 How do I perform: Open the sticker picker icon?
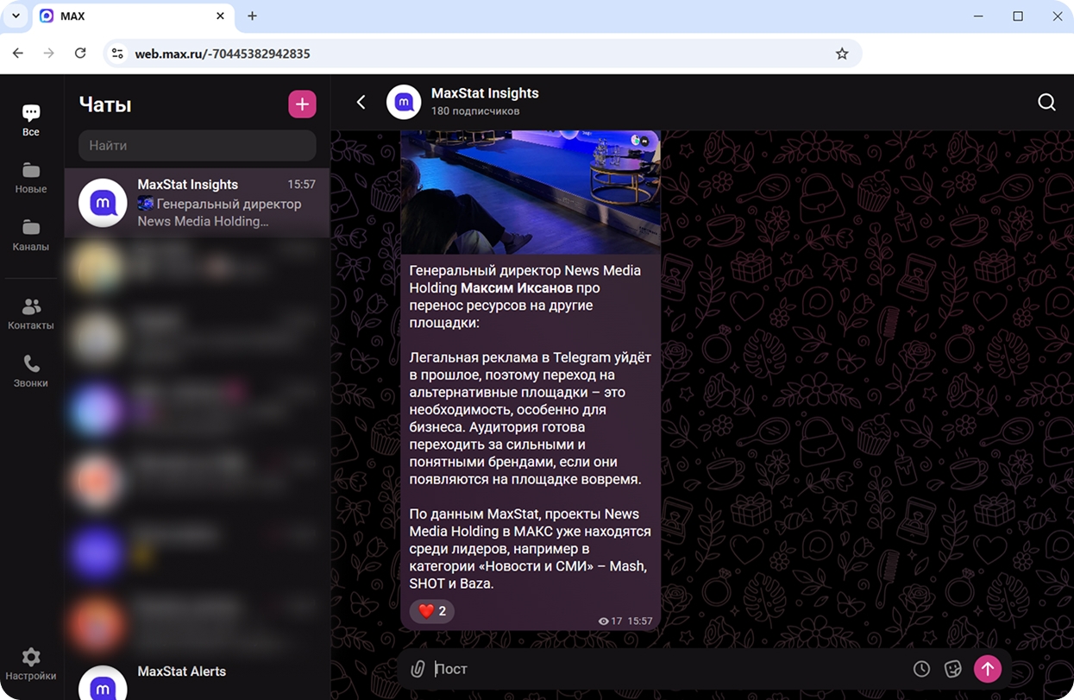tap(952, 669)
